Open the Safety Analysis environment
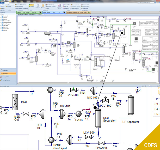The image size is (160, 150). [x=7, y=77]
